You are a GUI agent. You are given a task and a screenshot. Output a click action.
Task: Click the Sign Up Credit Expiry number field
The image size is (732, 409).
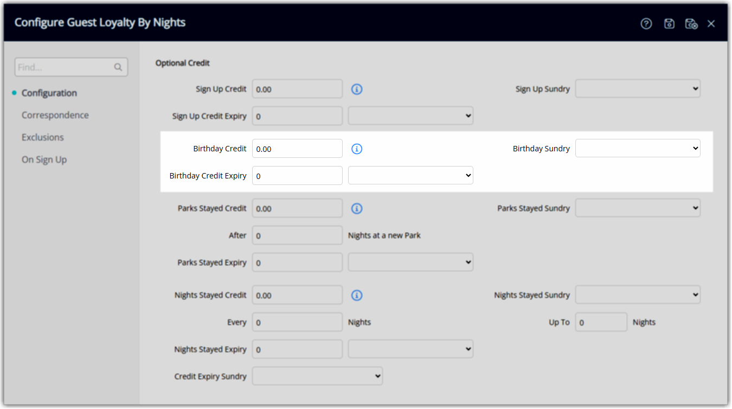pos(297,116)
